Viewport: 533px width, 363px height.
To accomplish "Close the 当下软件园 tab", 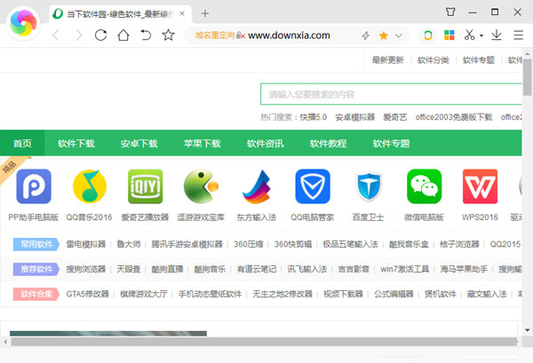I will 182,13.
